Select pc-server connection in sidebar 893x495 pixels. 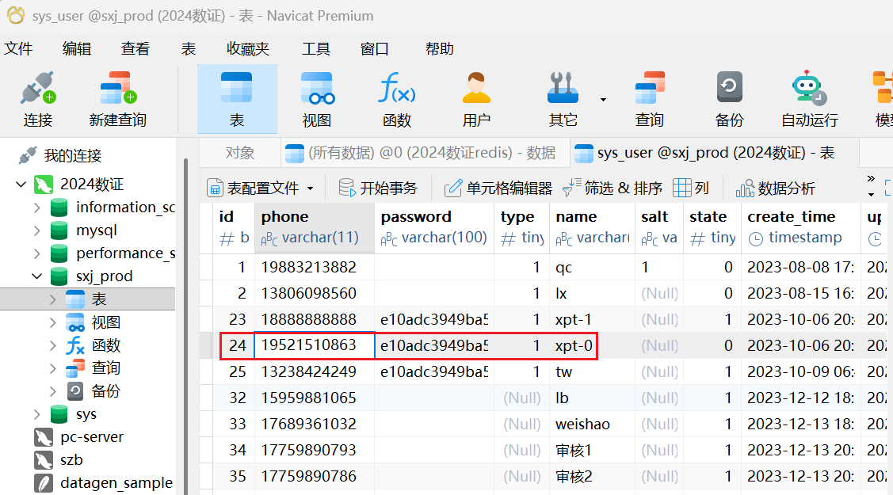92,437
